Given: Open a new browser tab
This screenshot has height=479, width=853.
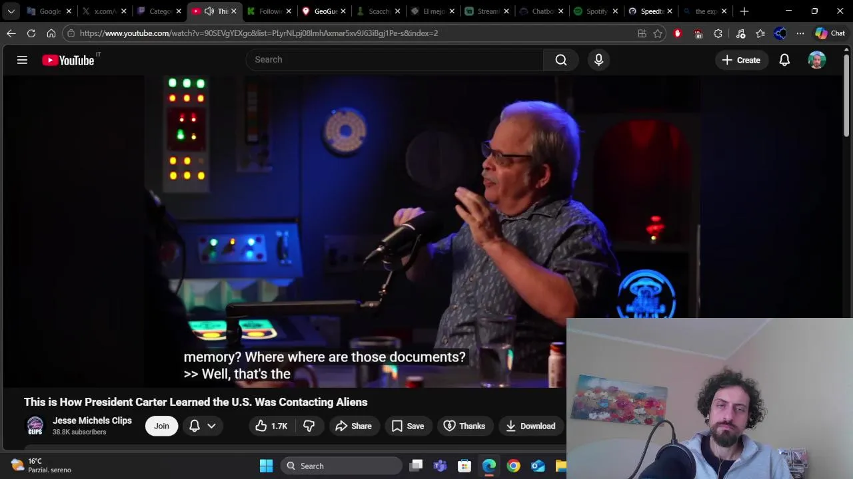Looking at the screenshot, I should [744, 11].
